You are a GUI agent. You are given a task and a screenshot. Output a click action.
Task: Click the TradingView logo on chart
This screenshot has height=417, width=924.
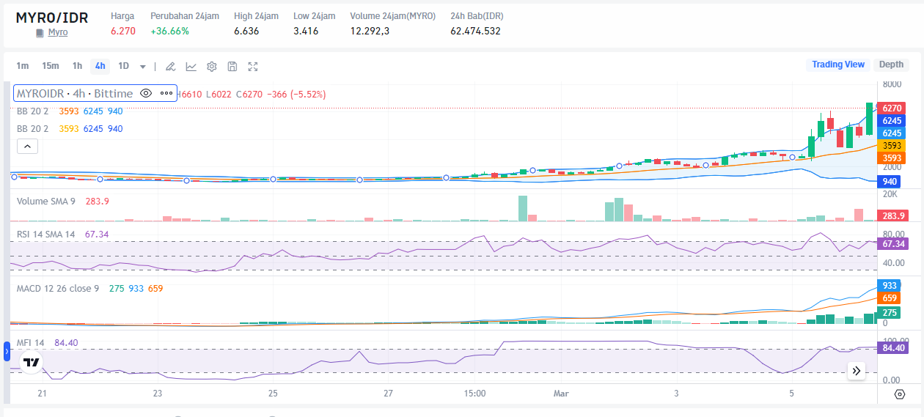tap(31, 362)
